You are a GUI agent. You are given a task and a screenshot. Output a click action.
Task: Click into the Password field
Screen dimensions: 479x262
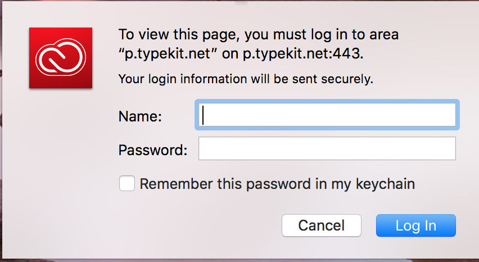point(327,148)
